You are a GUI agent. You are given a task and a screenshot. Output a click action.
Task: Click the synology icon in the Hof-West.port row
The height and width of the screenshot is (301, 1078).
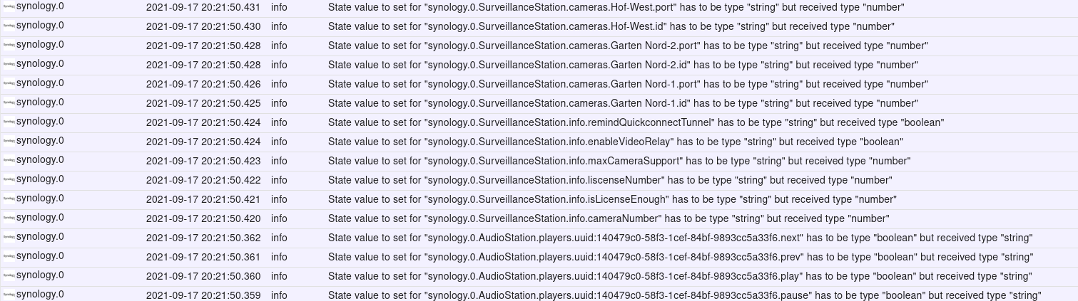[x=9, y=7]
